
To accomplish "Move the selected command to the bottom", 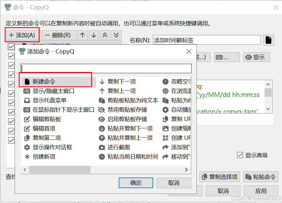I will (116, 35).
